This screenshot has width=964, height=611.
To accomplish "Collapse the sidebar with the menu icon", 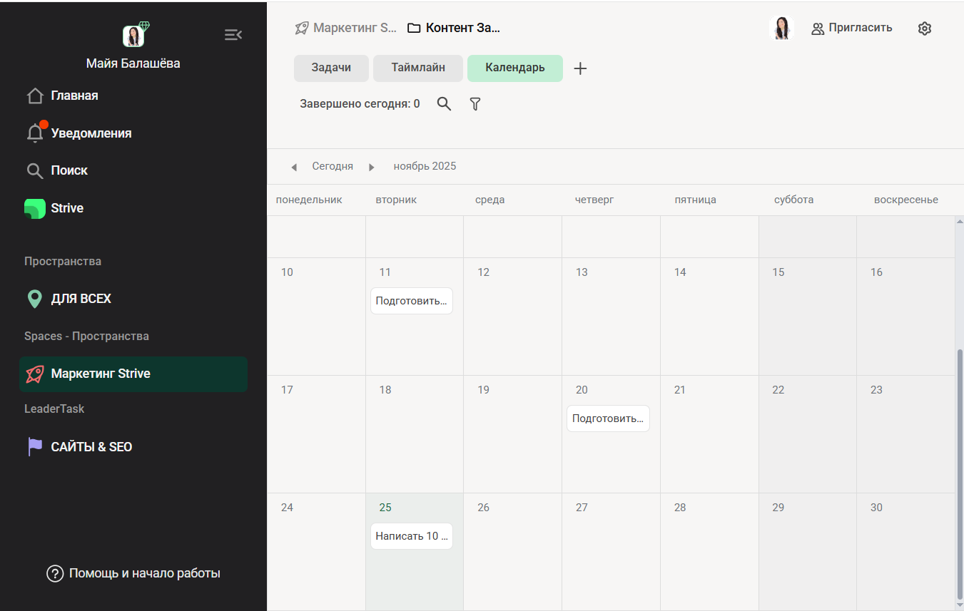I will pos(233,35).
